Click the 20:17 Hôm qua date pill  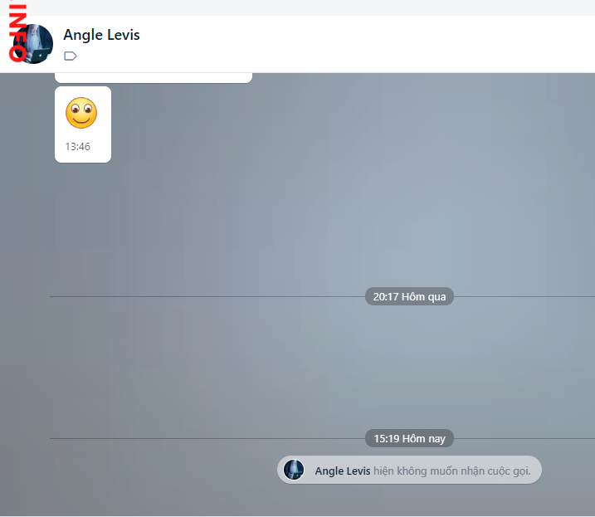coord(409,296)
